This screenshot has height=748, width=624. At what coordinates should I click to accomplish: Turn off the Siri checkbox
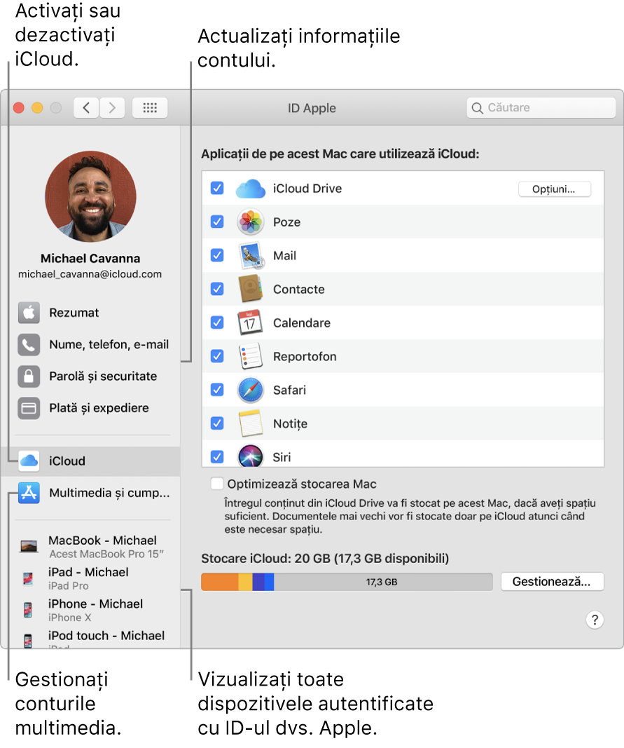point(217,457)
